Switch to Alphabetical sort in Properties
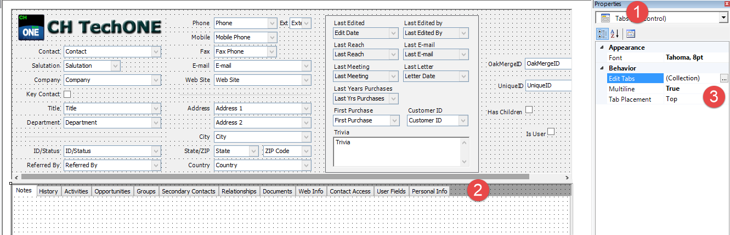This screenshot has width=730, height=235. [615, 34]
